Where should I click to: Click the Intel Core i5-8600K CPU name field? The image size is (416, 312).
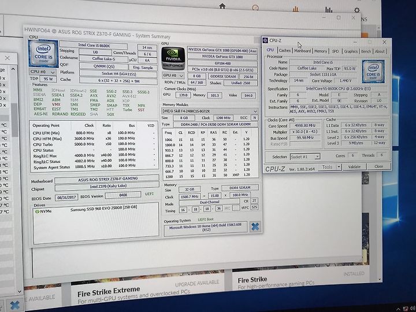coord(94,46)
